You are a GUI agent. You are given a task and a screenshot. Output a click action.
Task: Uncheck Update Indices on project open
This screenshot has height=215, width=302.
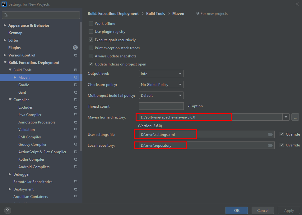click(91, 64)
